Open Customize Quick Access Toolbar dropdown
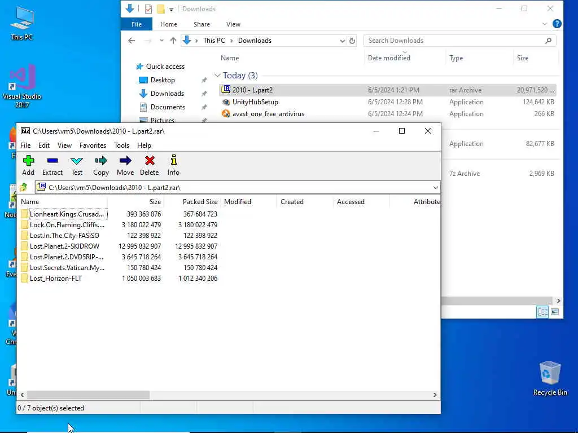This screenshot has width=578, height=433. [x=171, y=9]
